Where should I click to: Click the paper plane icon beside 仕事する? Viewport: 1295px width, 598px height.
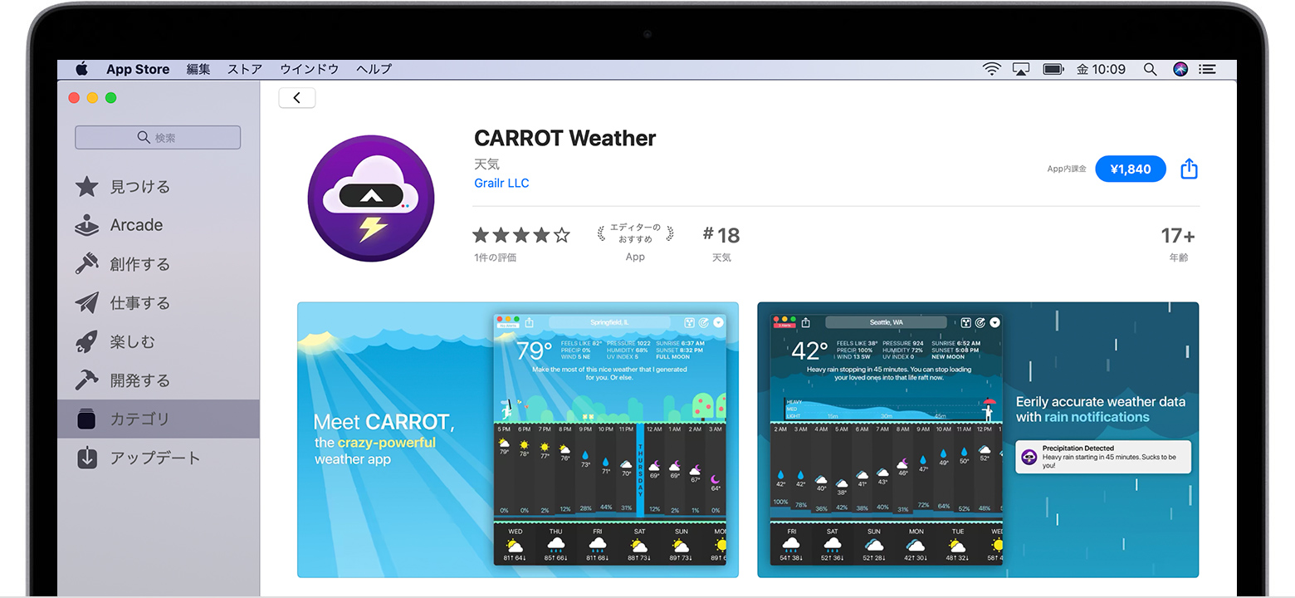pos(87,302)
